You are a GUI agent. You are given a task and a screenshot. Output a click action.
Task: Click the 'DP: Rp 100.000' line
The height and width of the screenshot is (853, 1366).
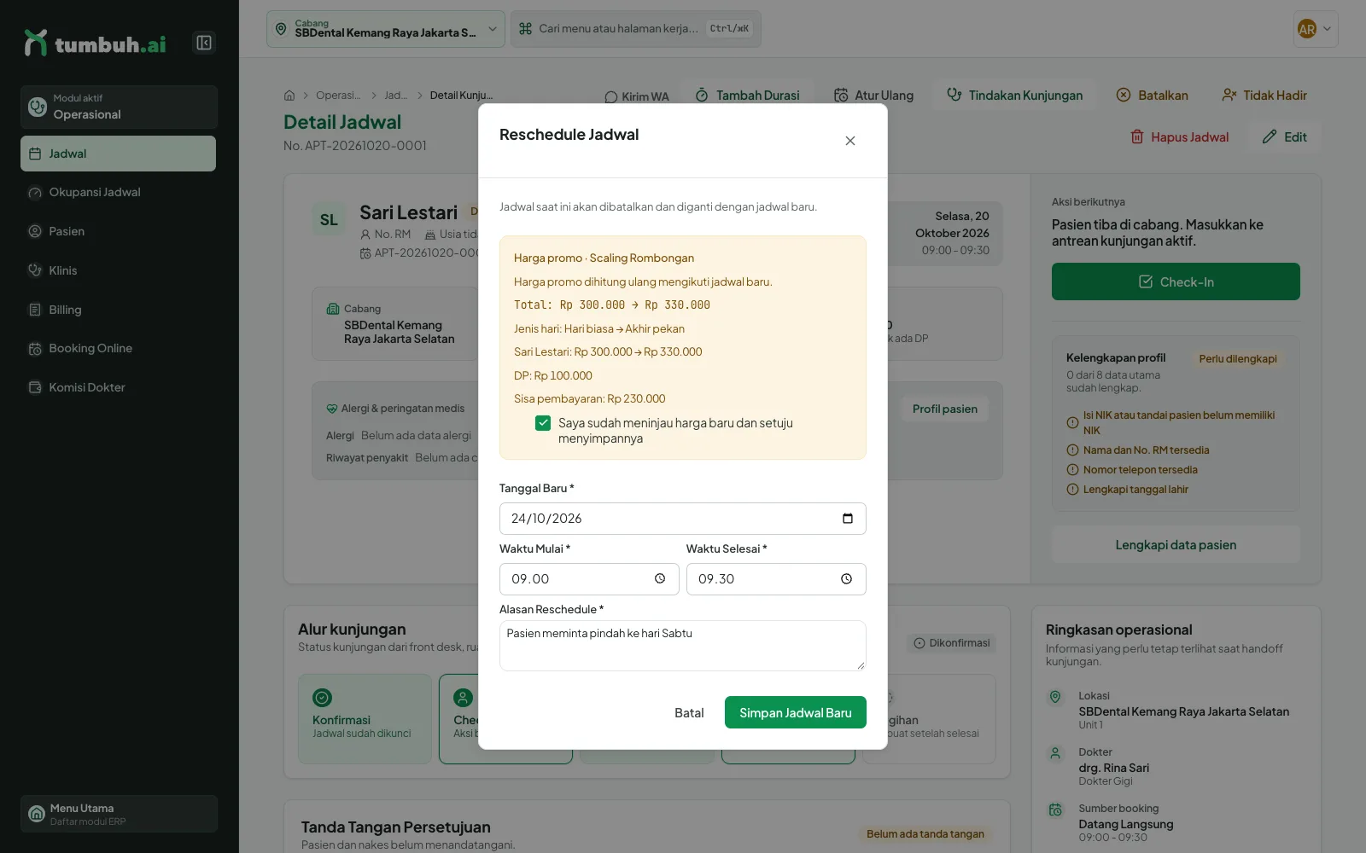(x=553, y=376)
